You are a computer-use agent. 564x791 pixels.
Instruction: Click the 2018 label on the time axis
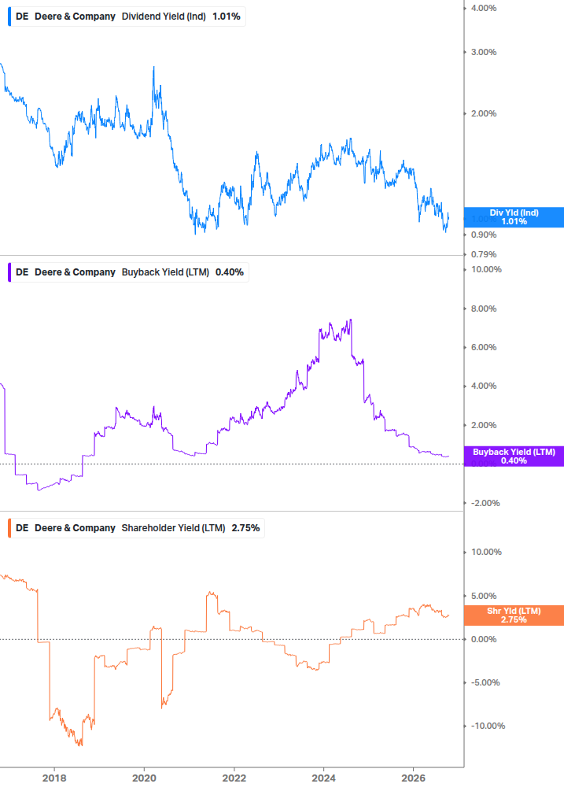pyautogui.click(x=54, y=778)
